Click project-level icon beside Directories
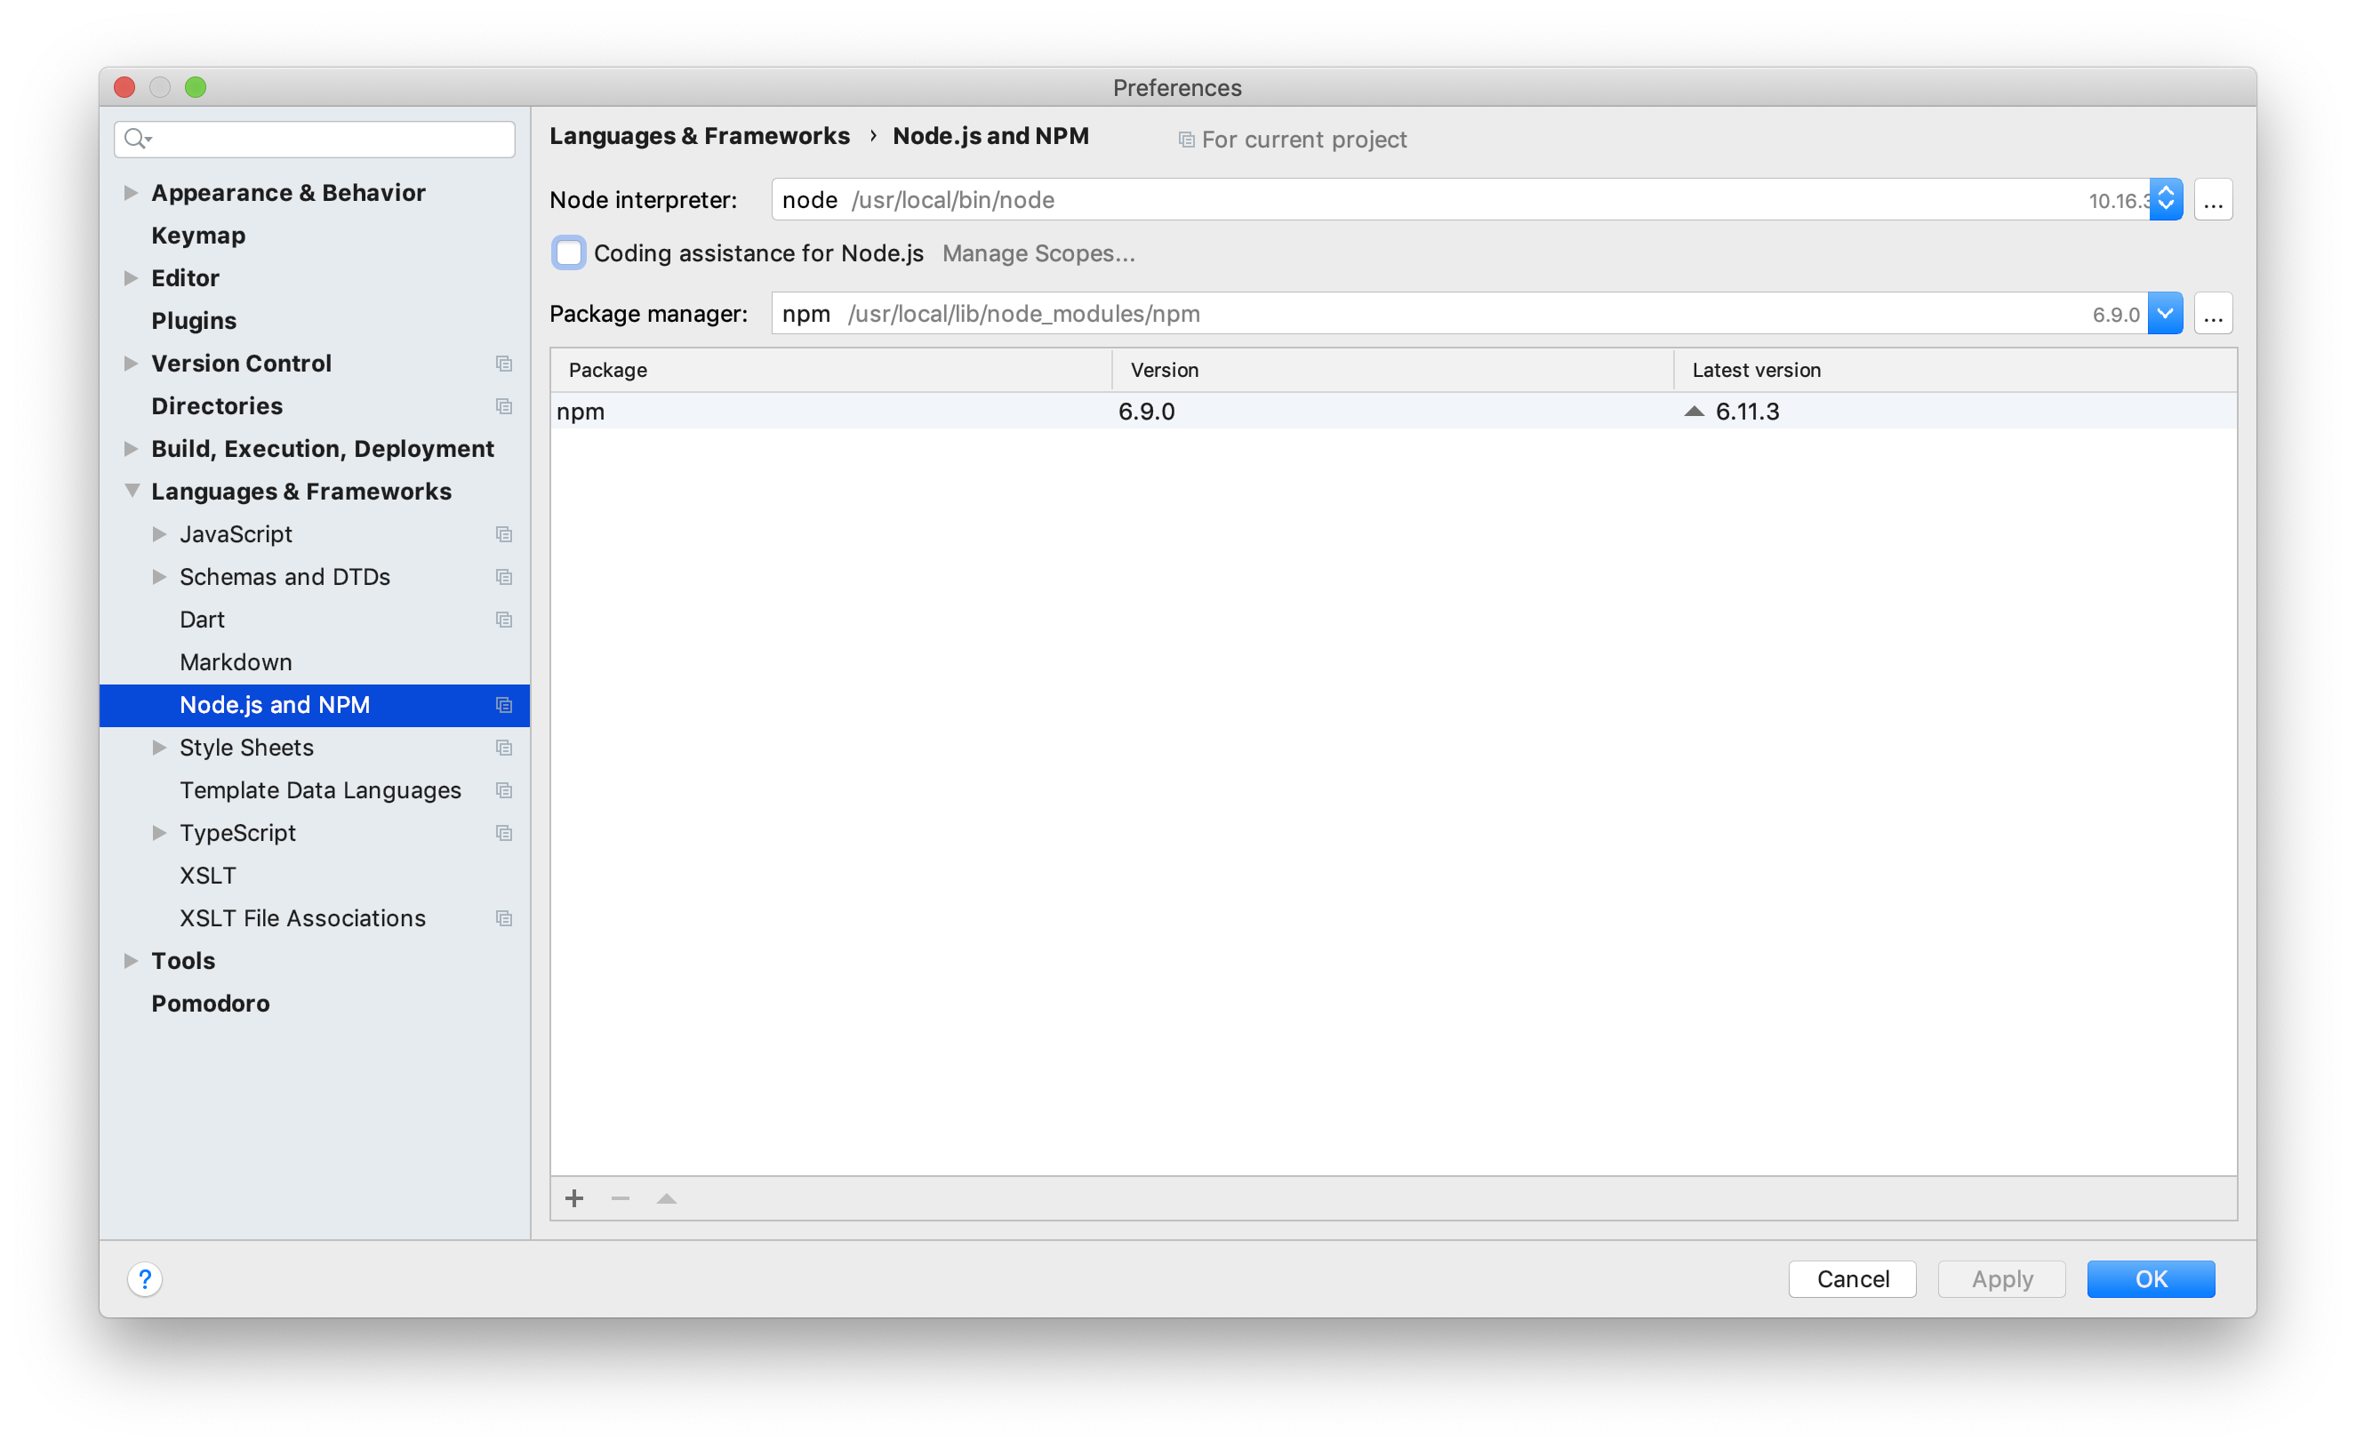Screen dimensions: 2356x1449 click(x=503, y=406)
